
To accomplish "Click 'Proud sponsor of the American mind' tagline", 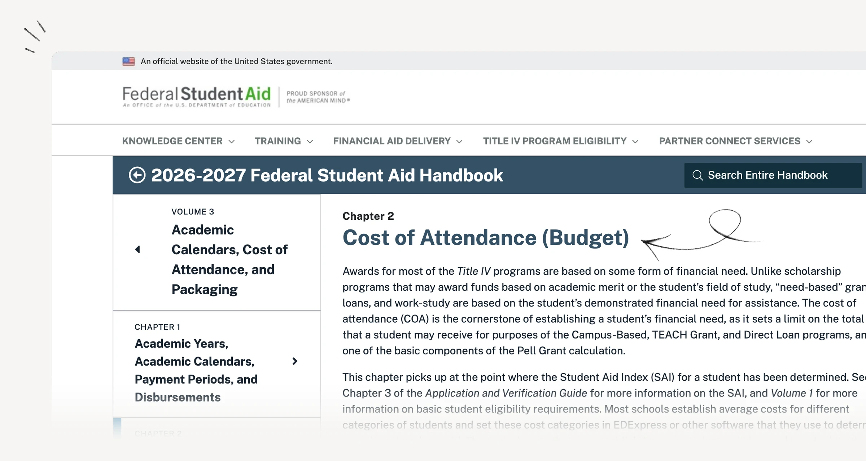I will coord(318,97).
